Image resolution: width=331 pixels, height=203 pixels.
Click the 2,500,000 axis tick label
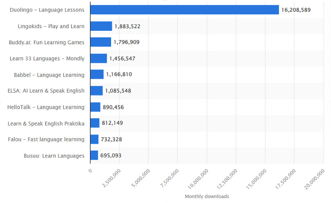tap(112, 178)
